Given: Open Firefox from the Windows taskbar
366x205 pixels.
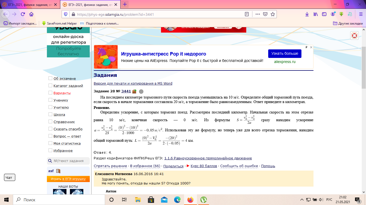Looking at the screenshot, I should (x=190, y=200).
